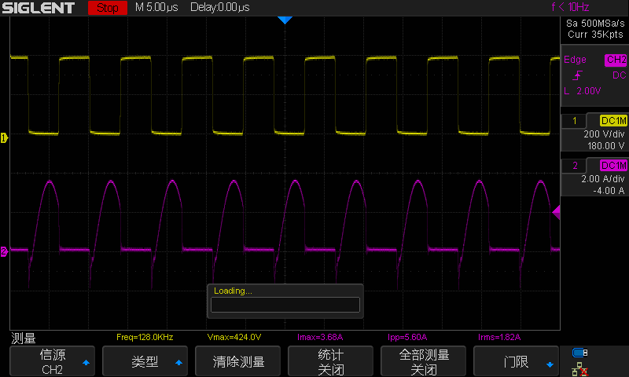Image resolution: width=629 pixels, height=377 pixels.
Task: Click the Loading progress bar
Action: click(x=285, y=305)
